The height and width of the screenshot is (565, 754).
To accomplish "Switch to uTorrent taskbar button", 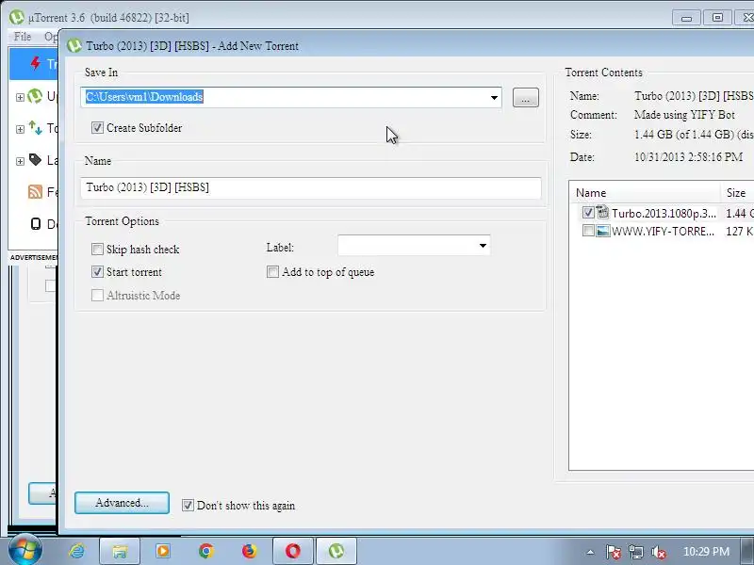I will 336,551.
